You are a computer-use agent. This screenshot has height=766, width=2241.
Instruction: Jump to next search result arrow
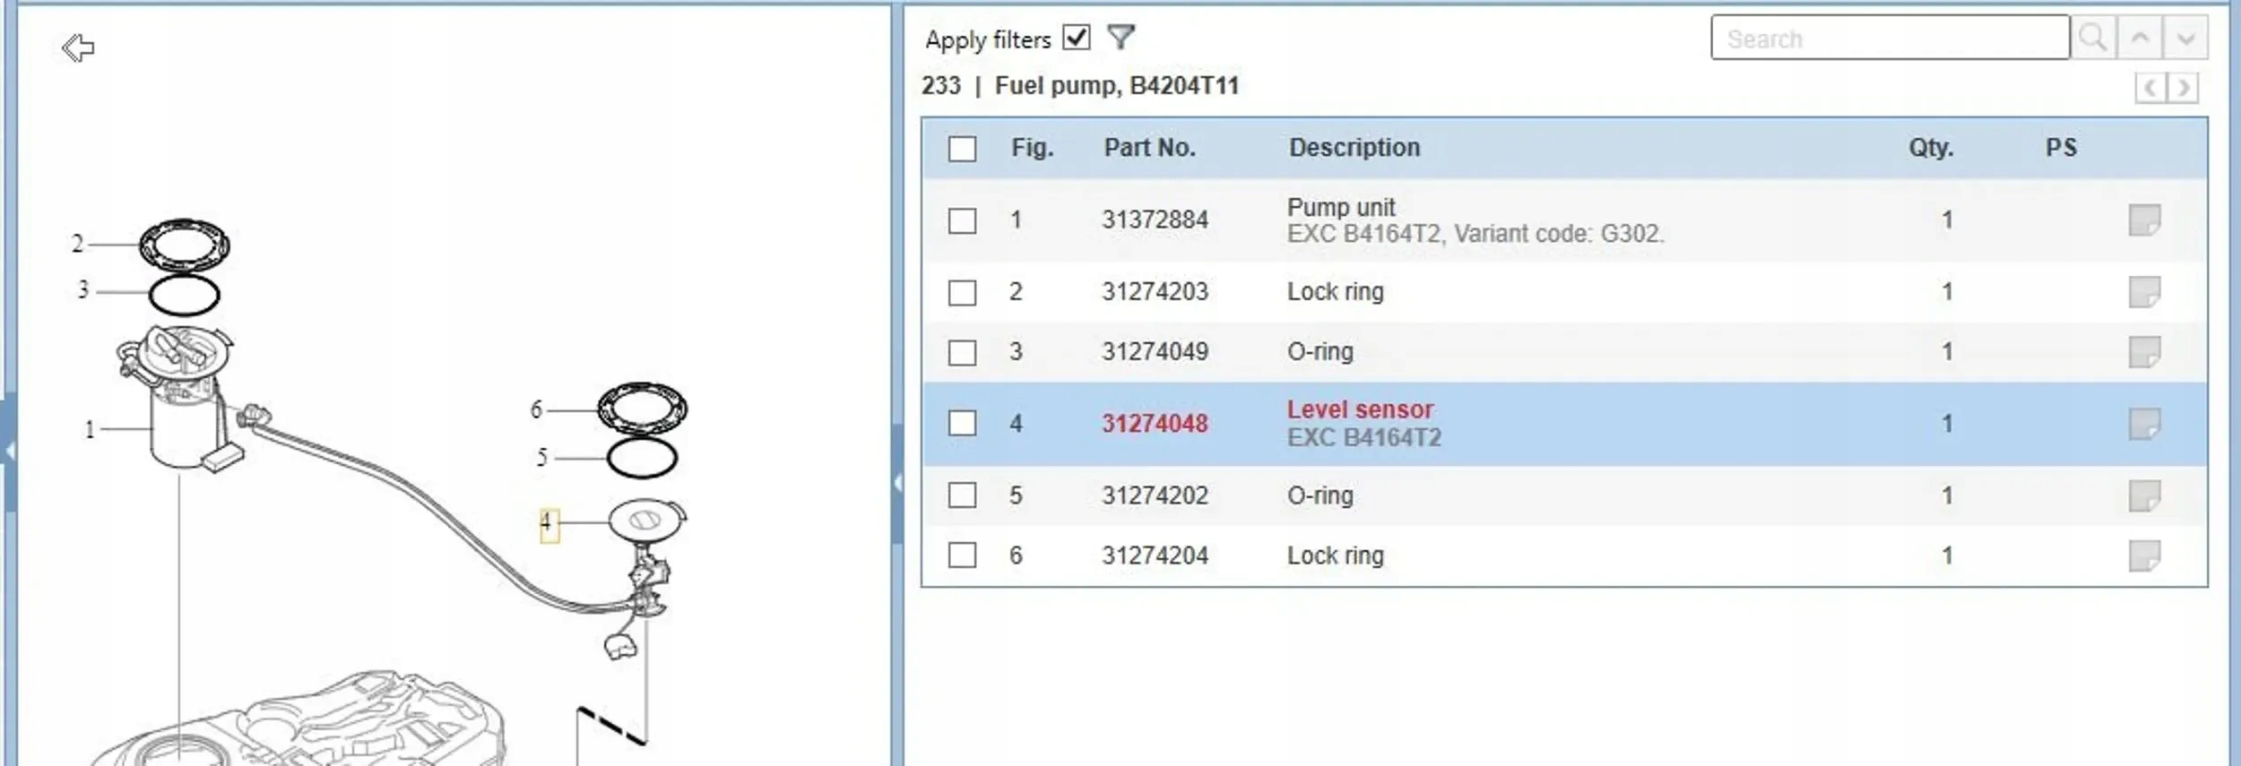click(2185, 38)
